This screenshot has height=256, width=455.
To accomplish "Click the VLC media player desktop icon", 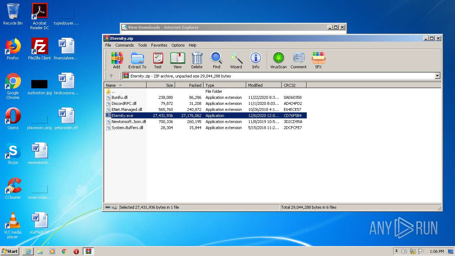I will (x=13, y=225).
